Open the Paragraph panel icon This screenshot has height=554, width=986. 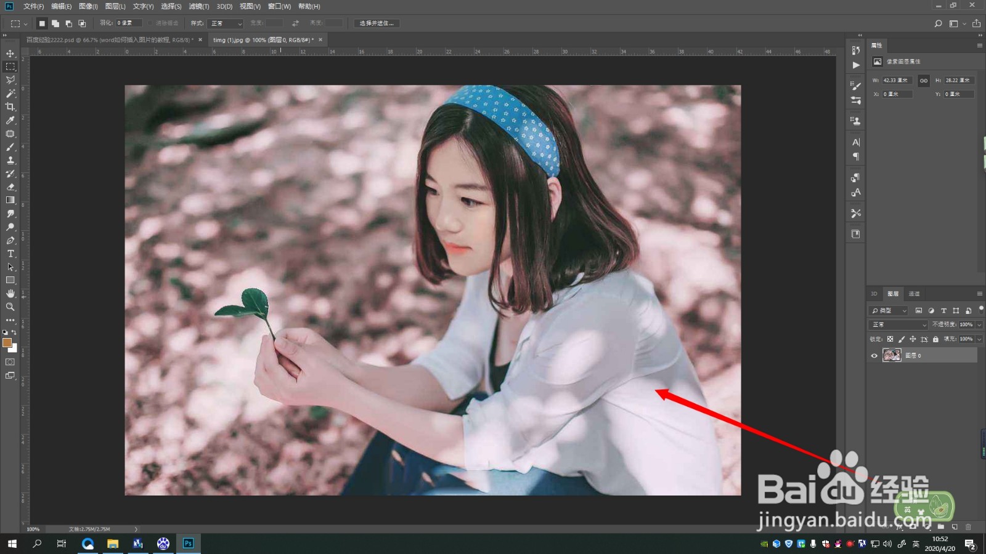[x=855, y=157]
